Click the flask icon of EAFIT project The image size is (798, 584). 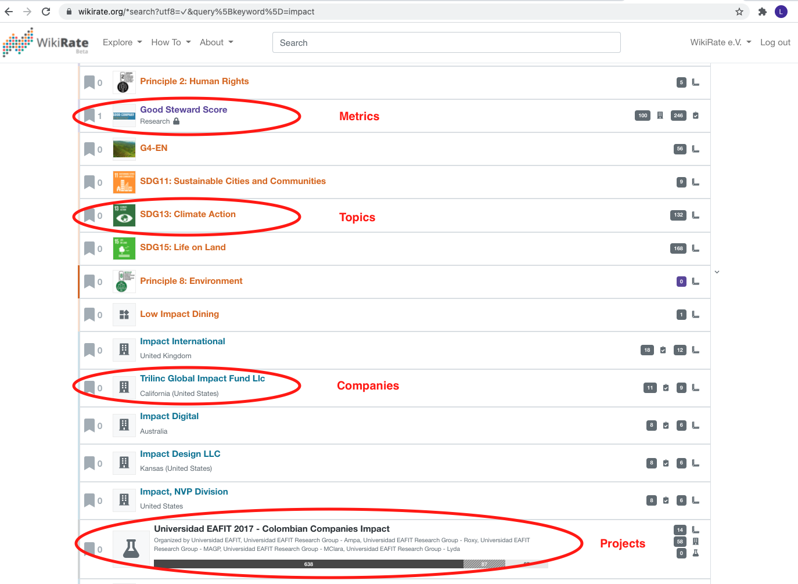pyautogui.click(x=131, y=549)
